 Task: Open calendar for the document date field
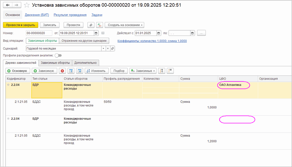click(97, 33)
